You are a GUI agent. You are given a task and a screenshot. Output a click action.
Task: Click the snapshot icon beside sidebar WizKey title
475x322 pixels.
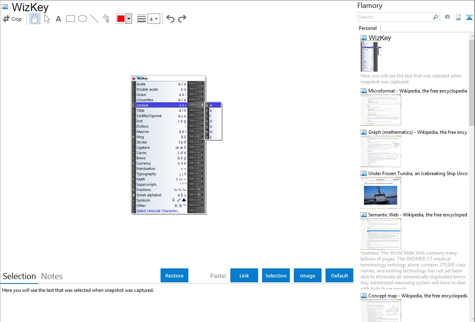point(364,38)
